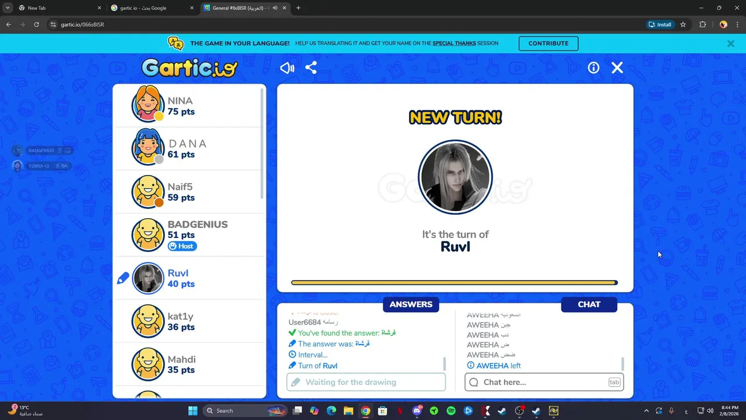Go back in browser history
Viewport: 746px width, 420px height.
[8, 24]
